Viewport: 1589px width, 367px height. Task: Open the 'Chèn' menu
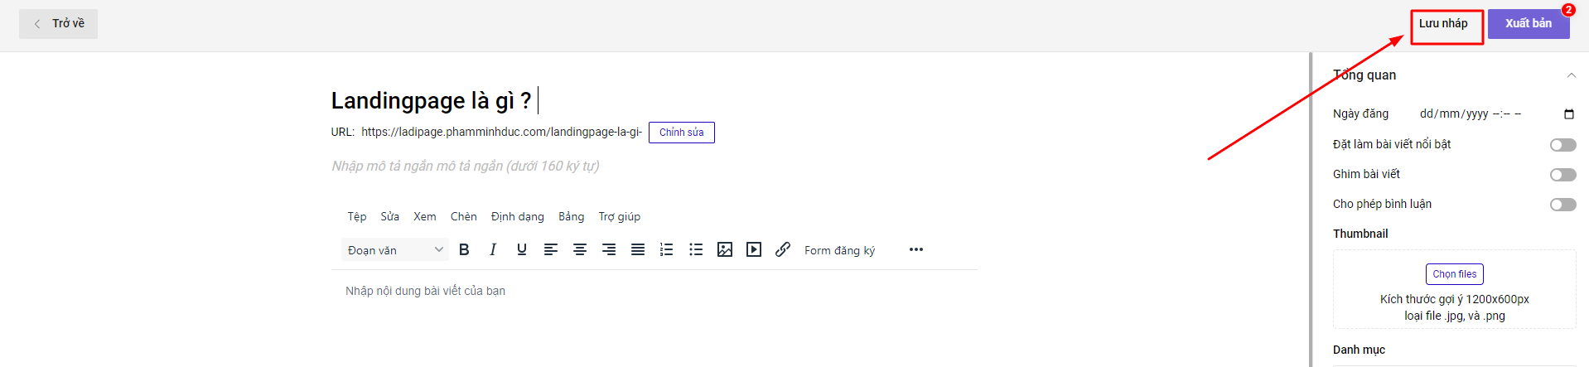click(463, 216)
